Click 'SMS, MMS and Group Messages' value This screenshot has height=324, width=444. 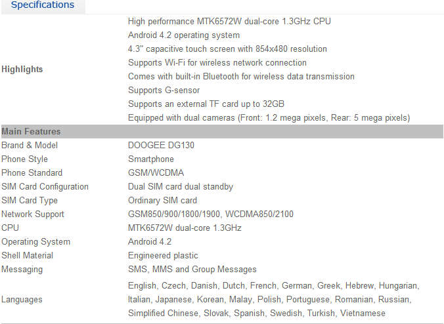[192, 269]
